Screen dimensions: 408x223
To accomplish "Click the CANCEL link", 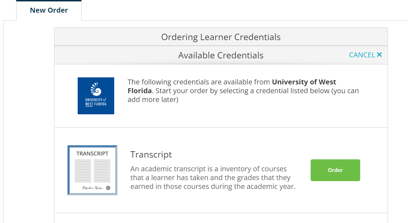I will coord(362,55).
